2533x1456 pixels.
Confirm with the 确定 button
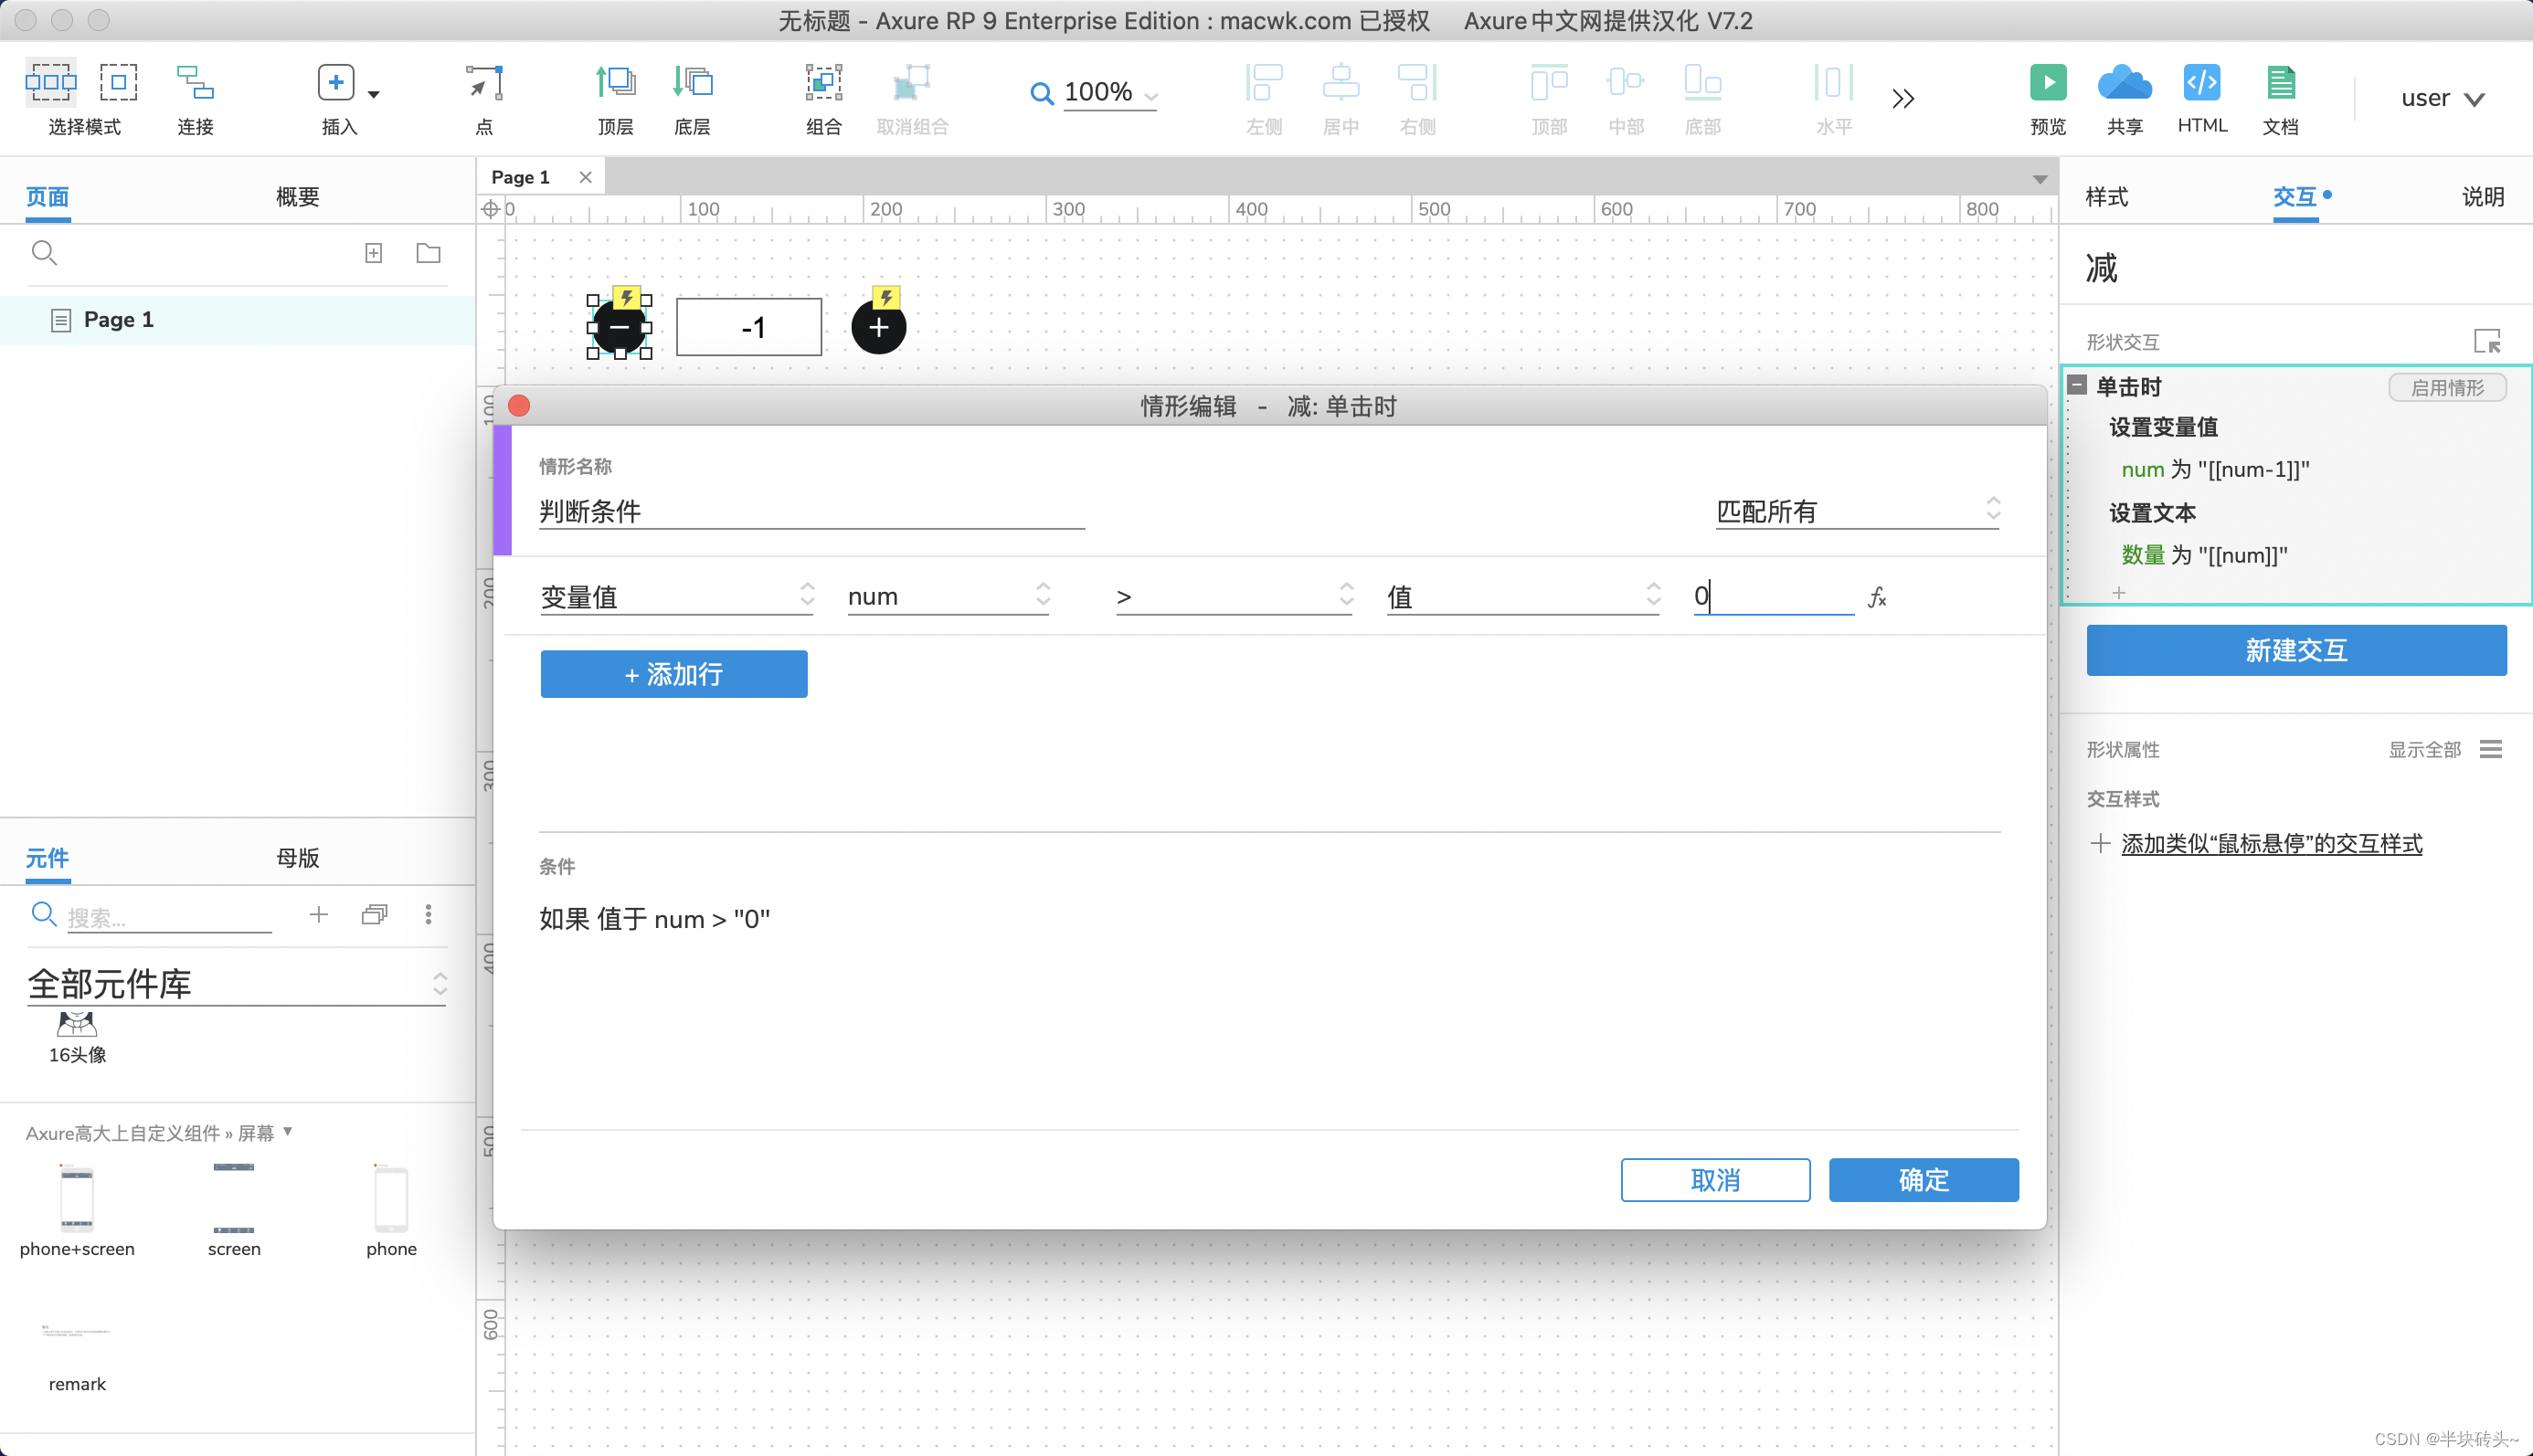point(1923,1180)
